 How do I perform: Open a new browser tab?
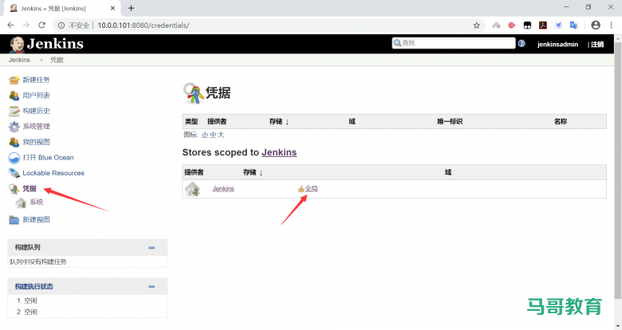132,8
